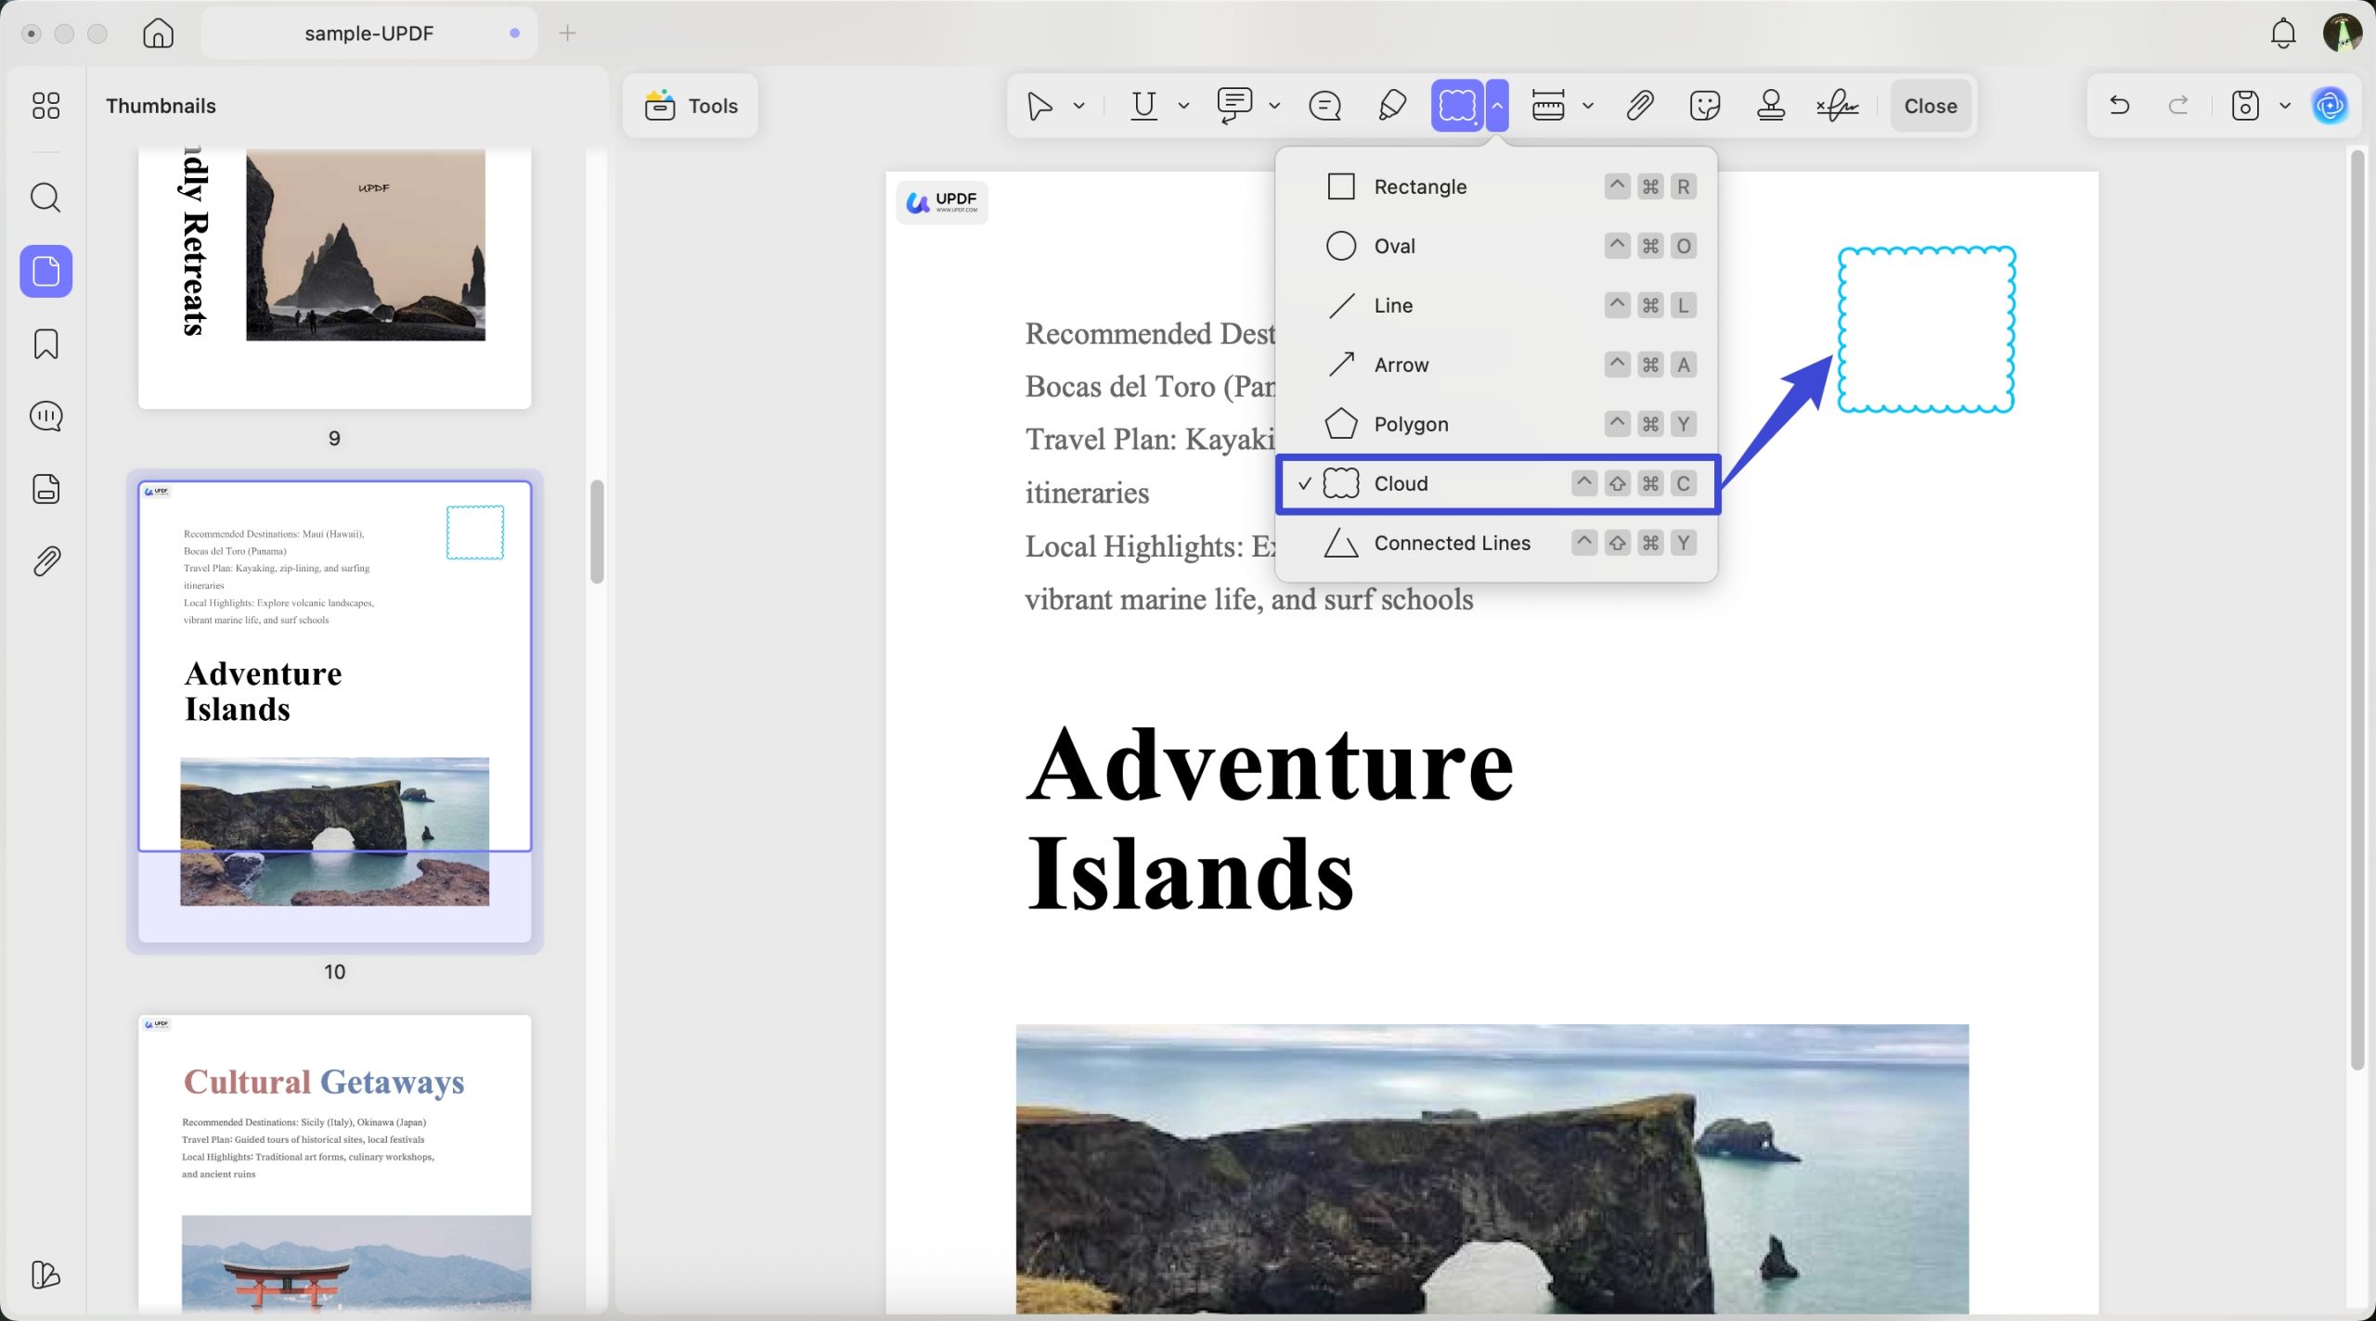Open the sticker tool
The image size is (2376, 1321).
point(1704,105)
